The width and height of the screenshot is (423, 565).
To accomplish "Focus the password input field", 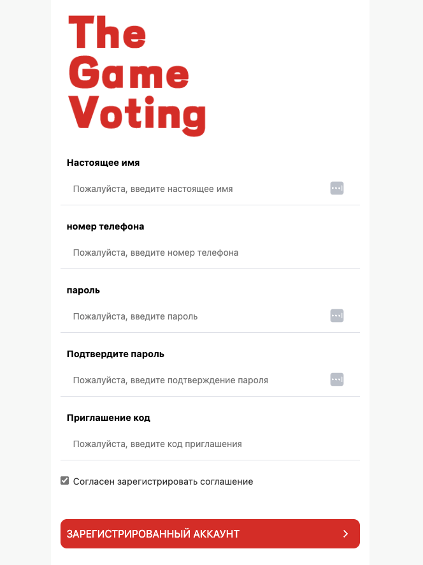I will coord(197,316).
